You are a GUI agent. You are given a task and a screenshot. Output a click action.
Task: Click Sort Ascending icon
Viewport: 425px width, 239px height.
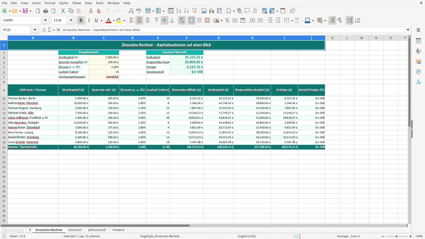click(x=179, y=11)
